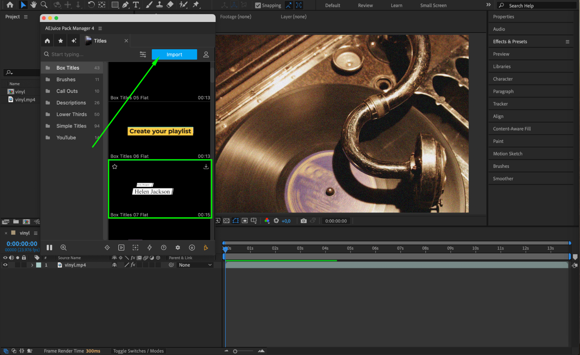
Task: Open AEJuice settings gear icon
Action: click(178, 247)
